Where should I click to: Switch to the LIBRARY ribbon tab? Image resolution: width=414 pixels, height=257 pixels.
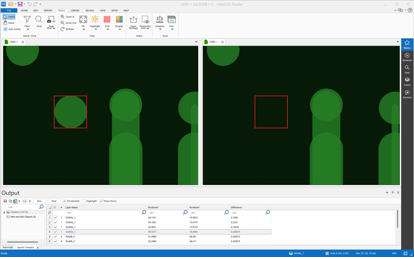point(75,10)
